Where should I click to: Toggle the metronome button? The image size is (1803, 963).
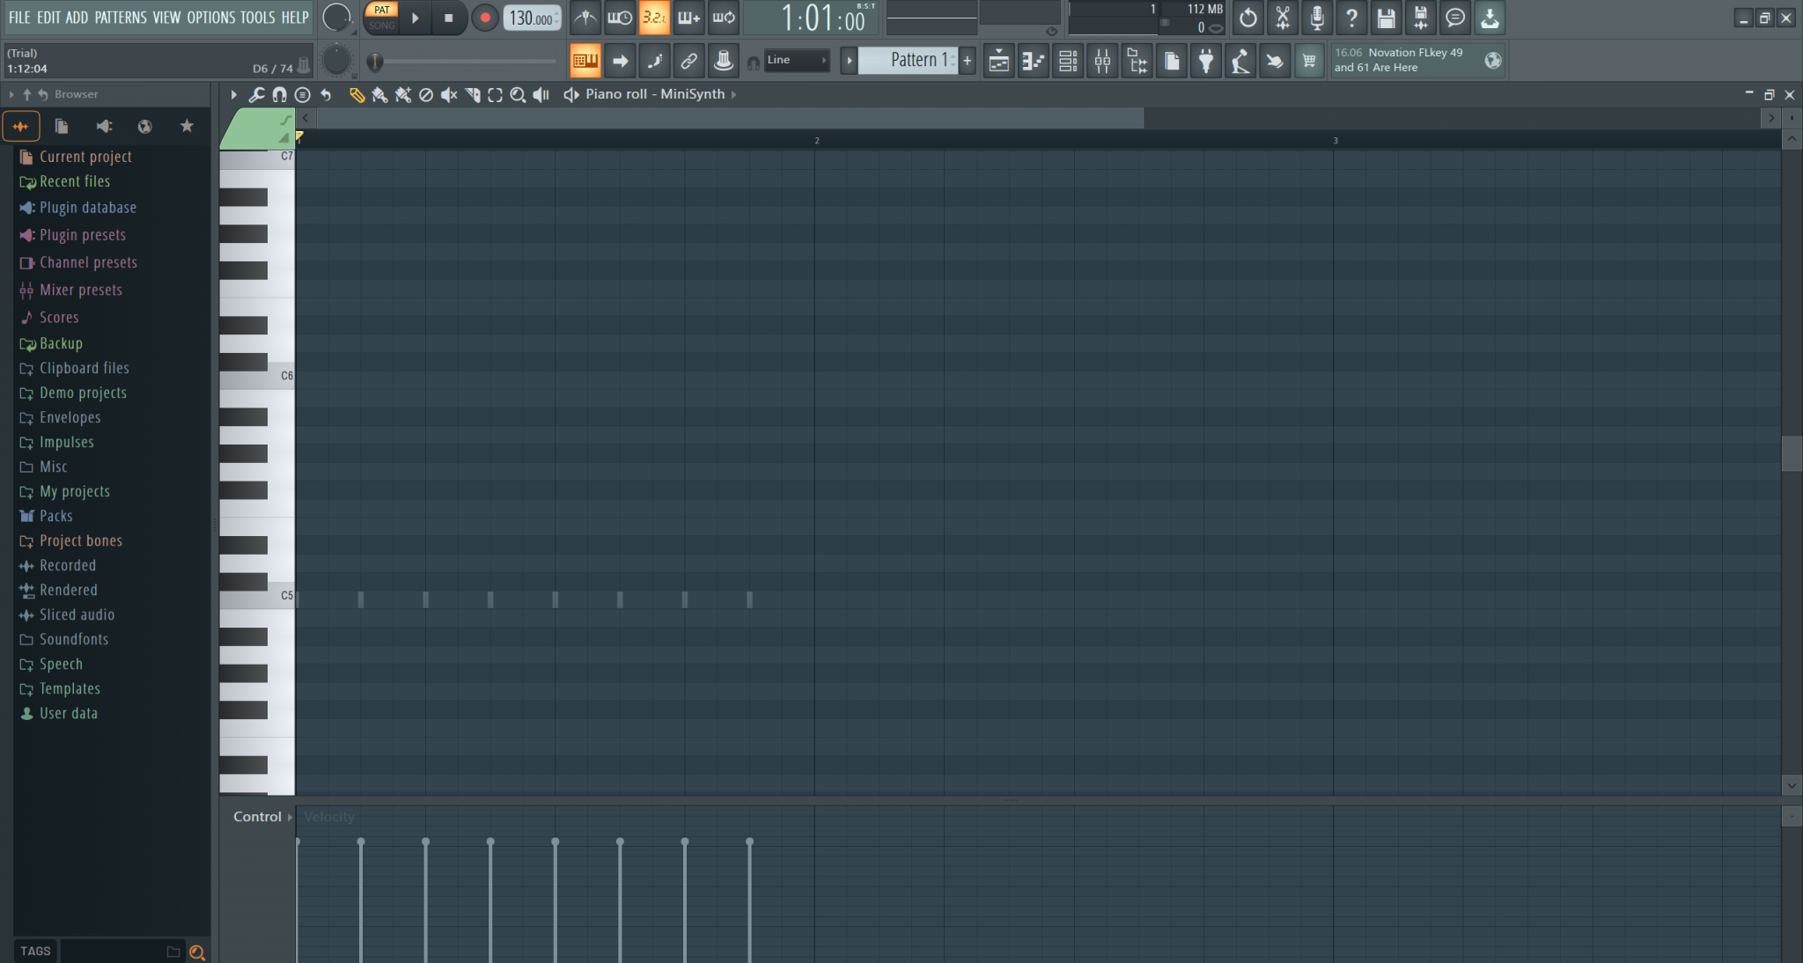[x=585, y=18]
